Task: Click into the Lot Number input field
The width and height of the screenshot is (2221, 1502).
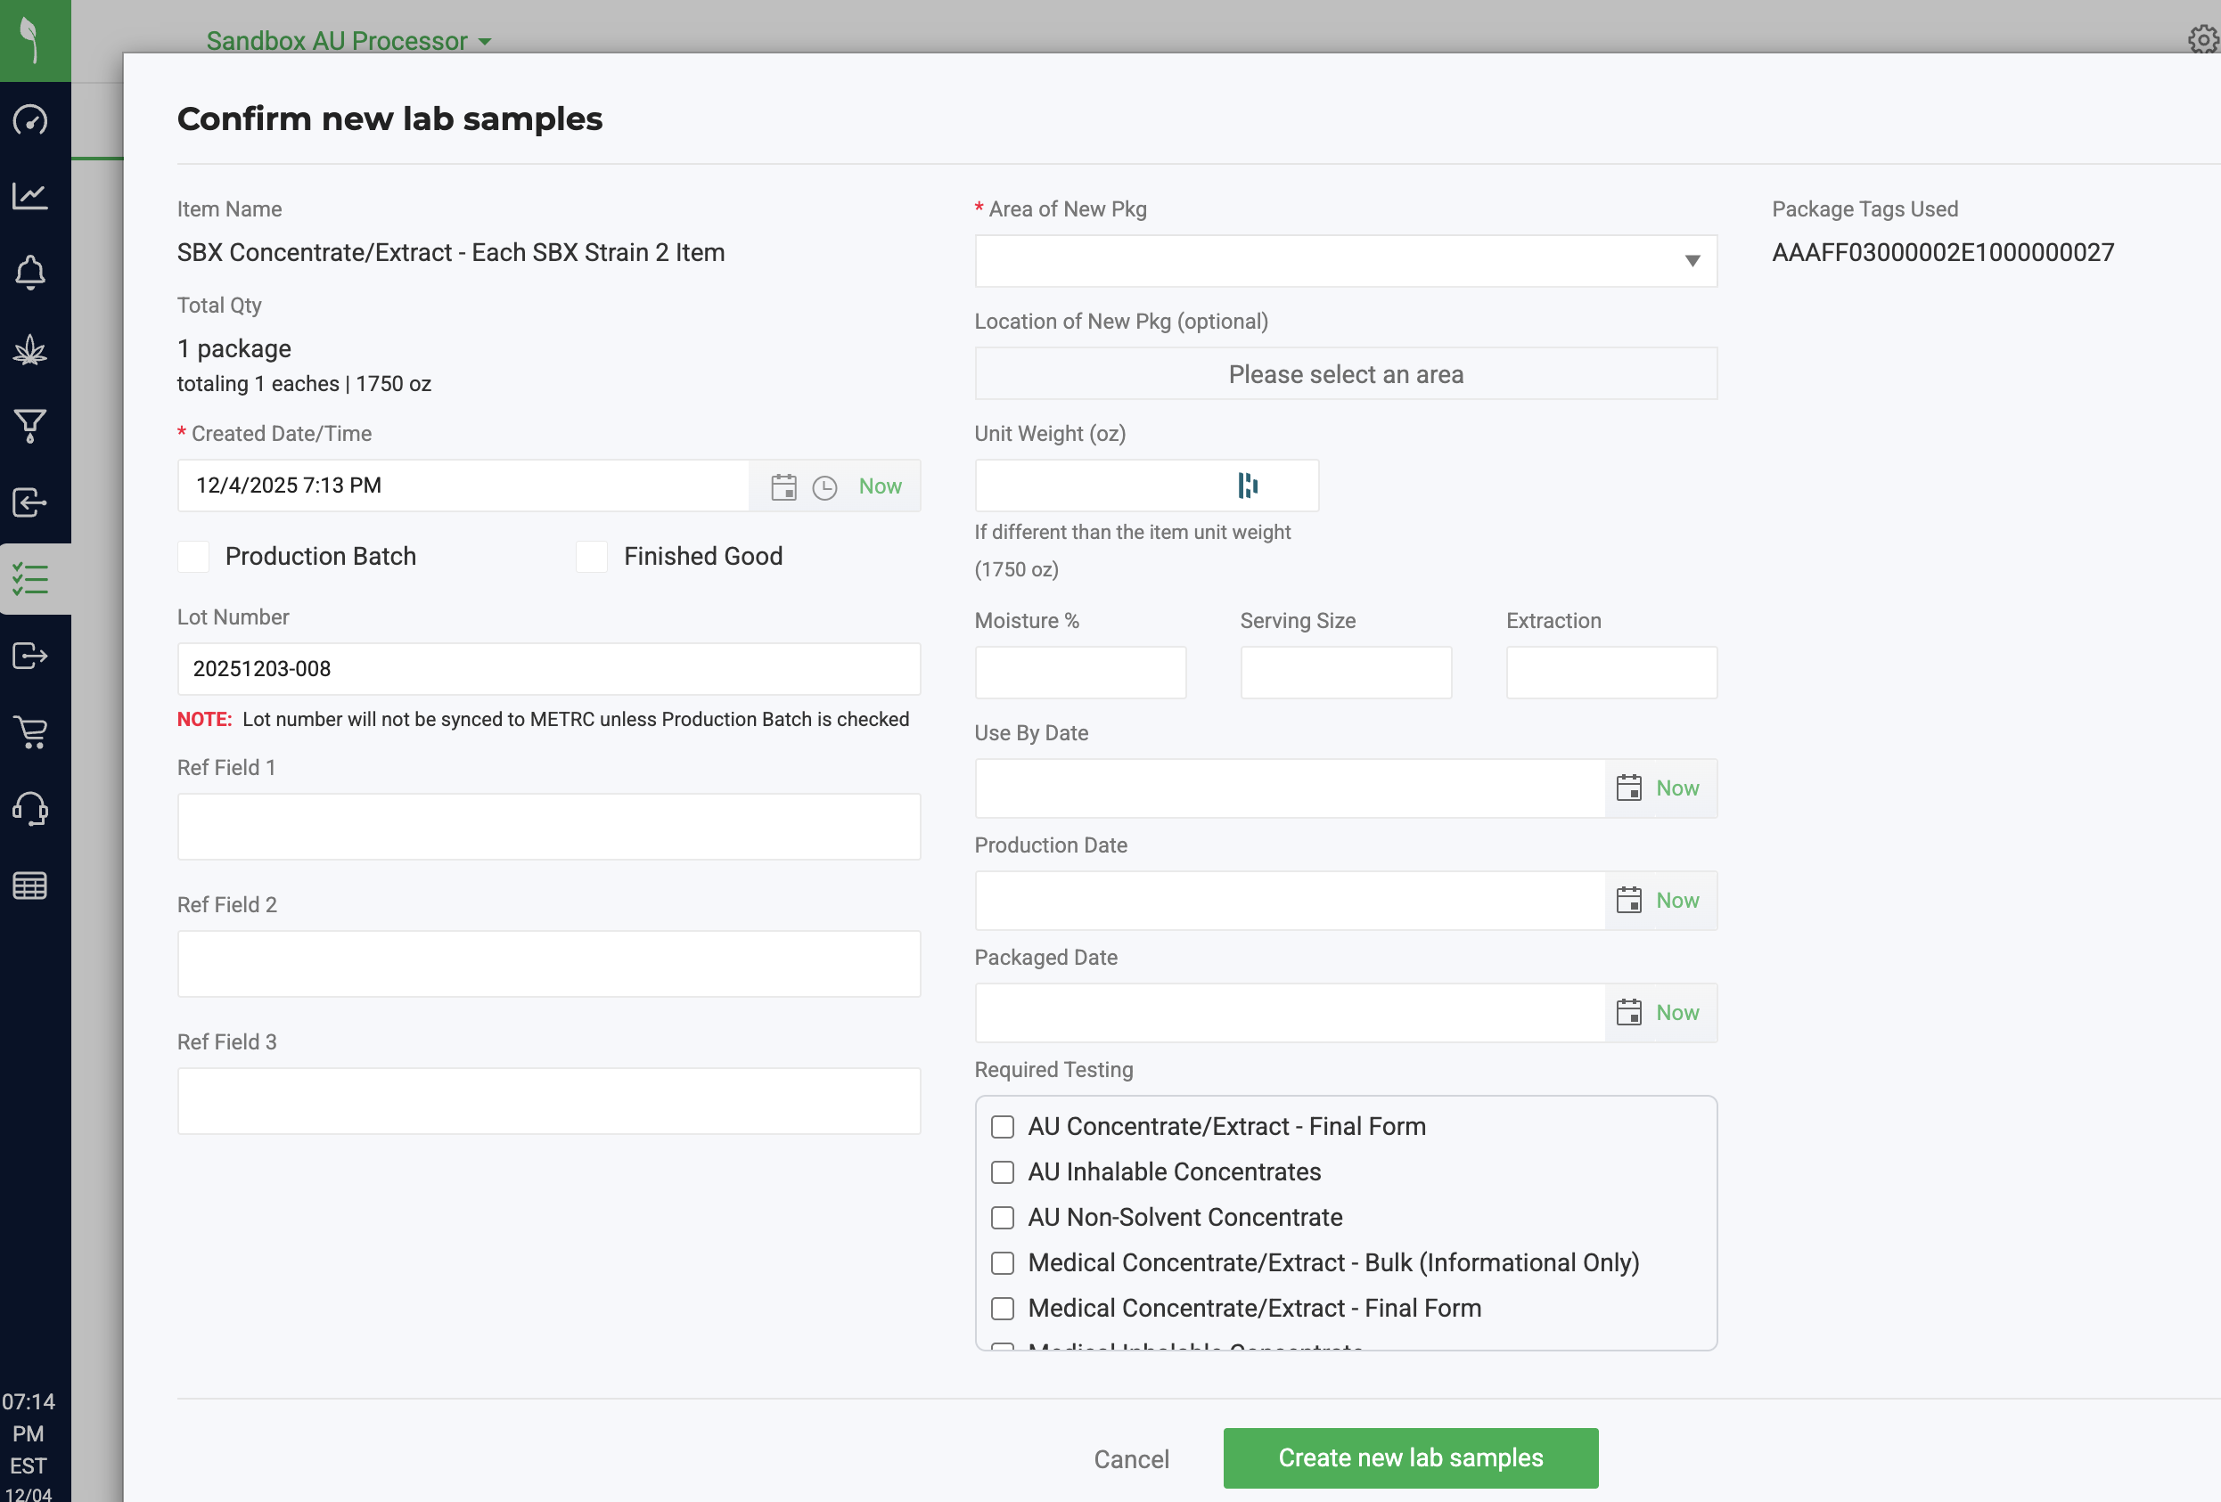Action: (548, 669)
